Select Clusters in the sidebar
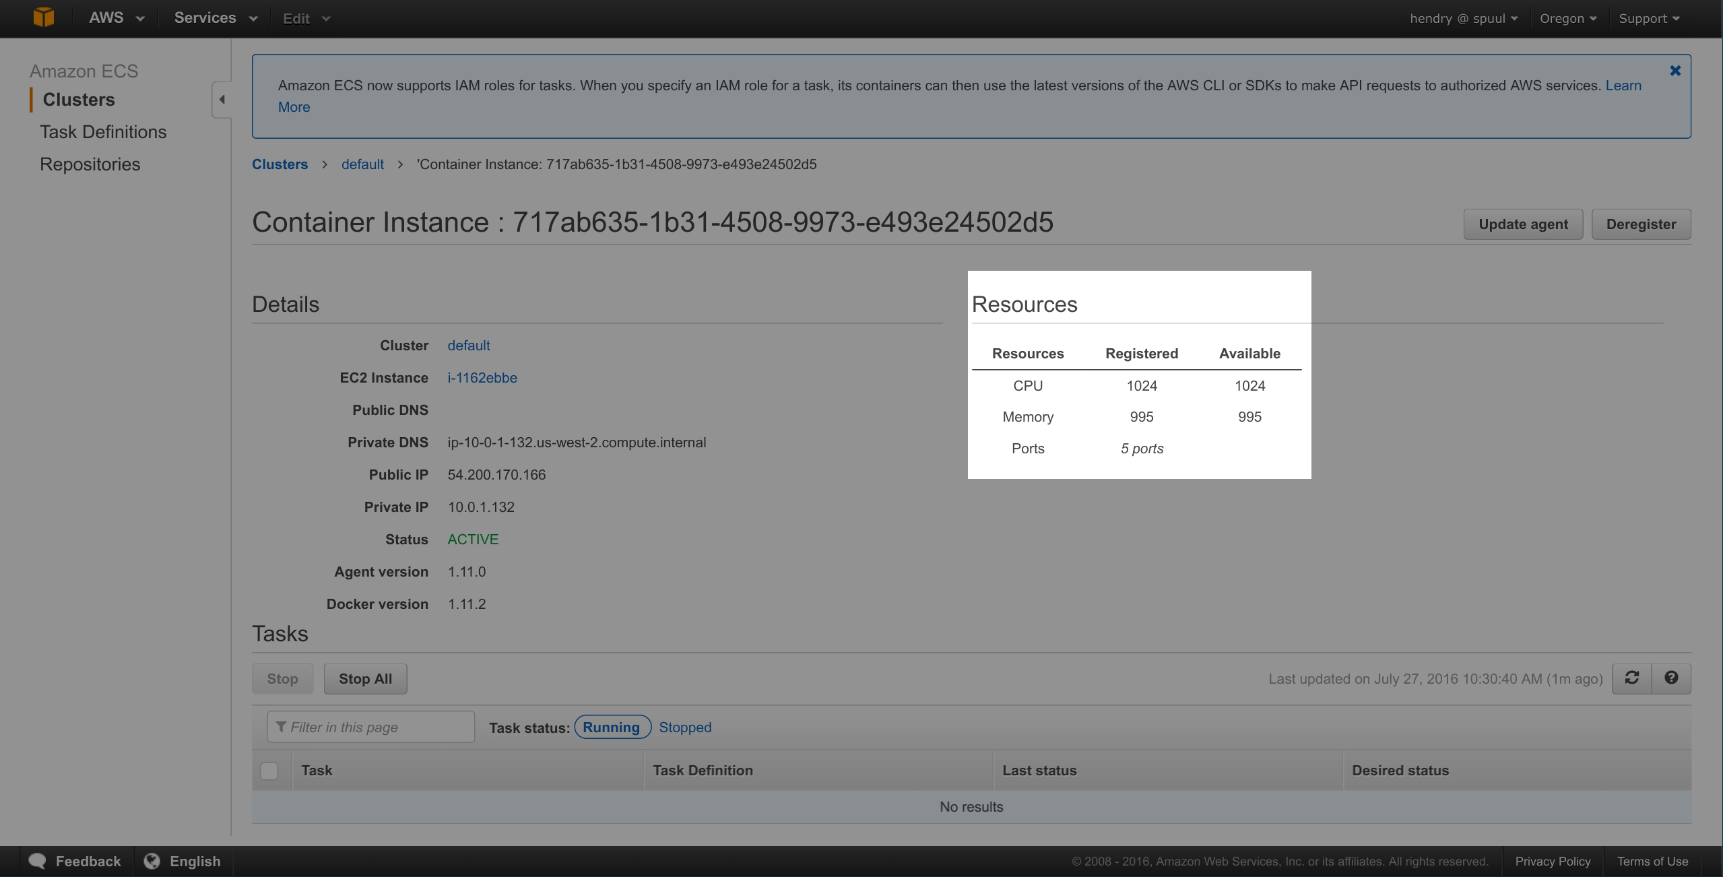This screenshot has height=877, width=1723. [x=79, y=100]
